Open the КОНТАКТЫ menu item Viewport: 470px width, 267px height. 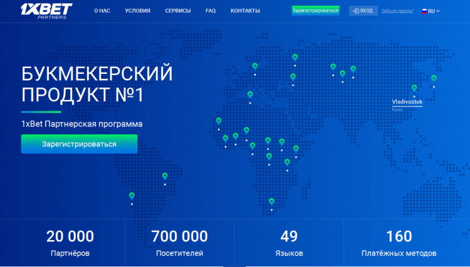(245, 11)
